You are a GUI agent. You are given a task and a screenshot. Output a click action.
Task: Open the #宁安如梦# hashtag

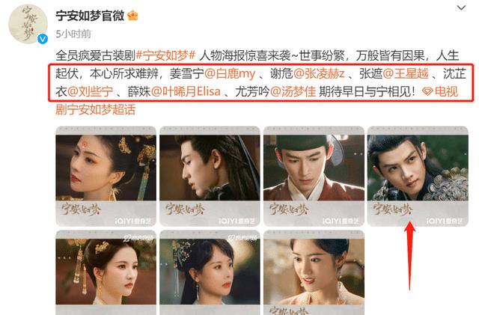pyautogui.click(x=165, y=55)
